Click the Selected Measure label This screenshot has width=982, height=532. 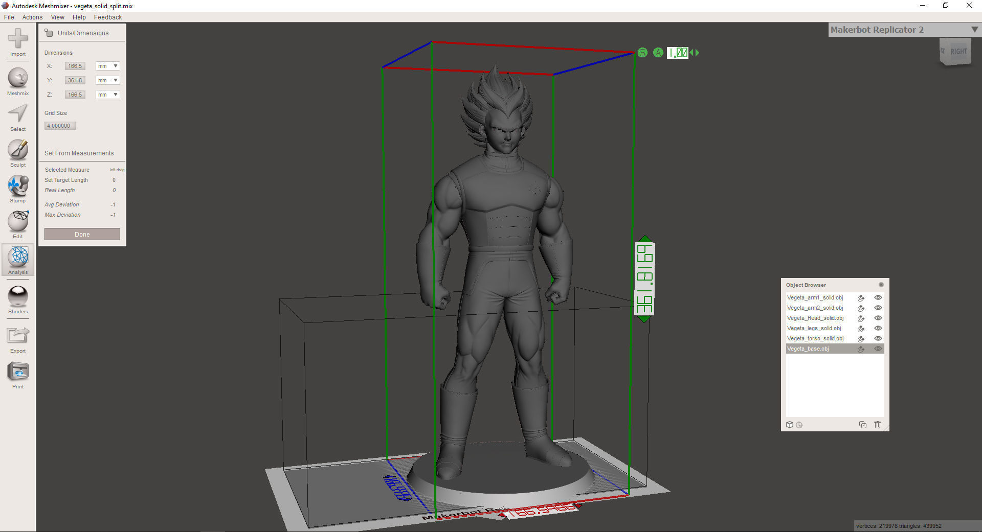pos(67,170)
